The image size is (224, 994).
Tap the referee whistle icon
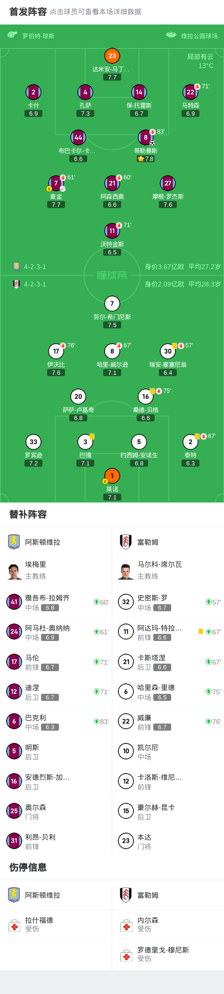click(12, 35)
